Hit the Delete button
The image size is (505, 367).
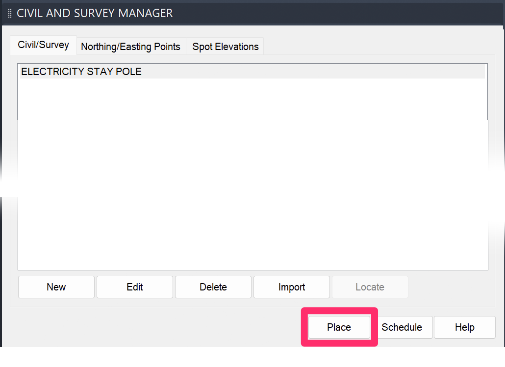point(213,287)
